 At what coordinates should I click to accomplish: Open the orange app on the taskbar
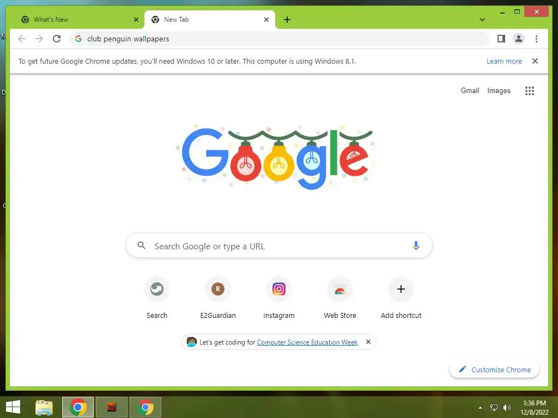tap(112, 407)
